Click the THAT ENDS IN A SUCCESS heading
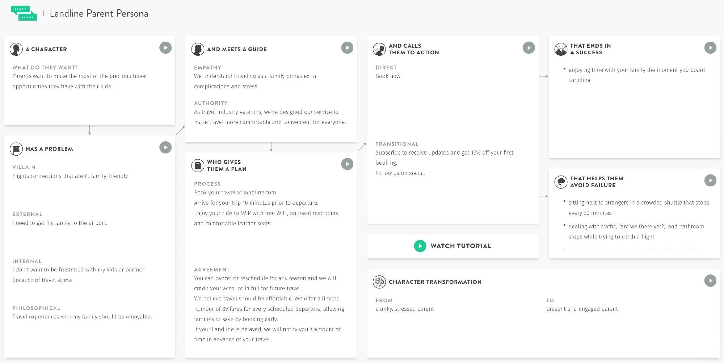Screen dimensions: 724x363 590,49
